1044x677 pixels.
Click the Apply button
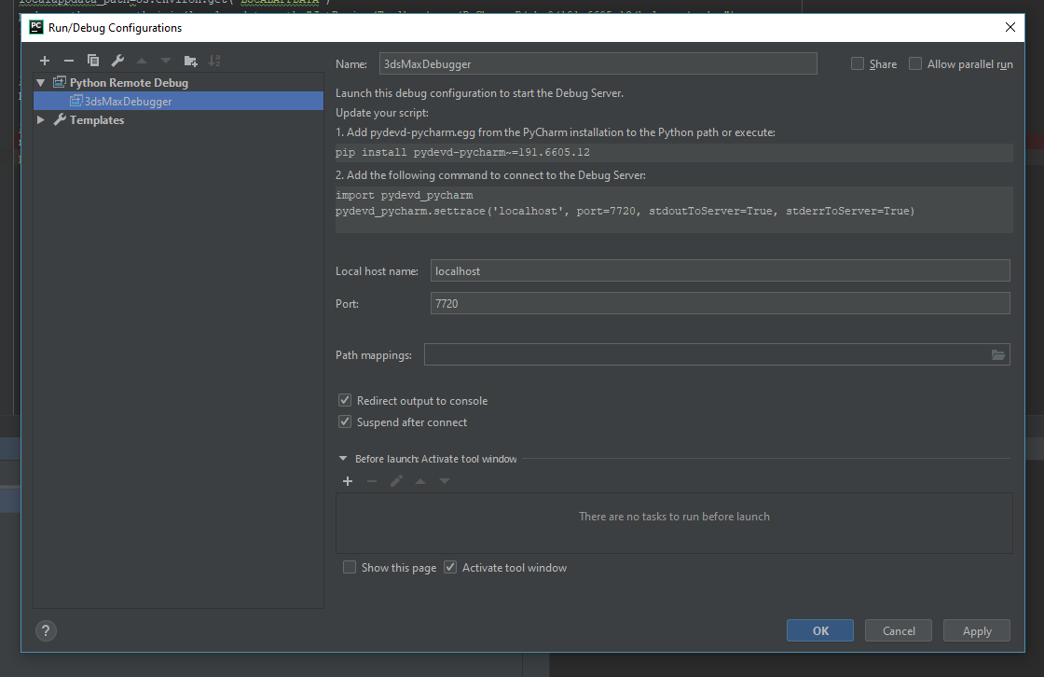click(977, 630)
